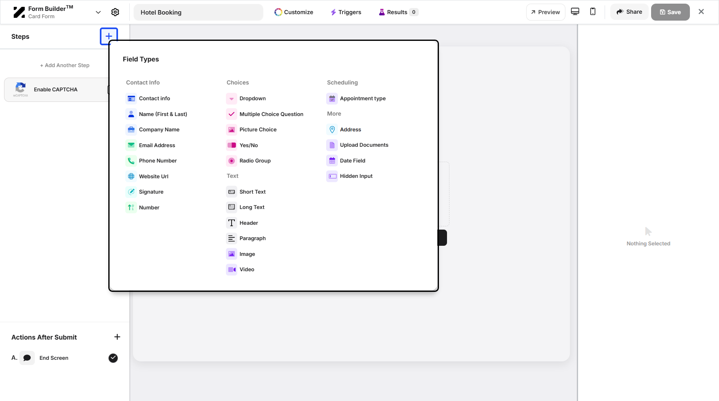Image resolution: width=719 pixels, height=401 pixels.
Task: Click the blue plus add step button
Action: coord(109,36)
